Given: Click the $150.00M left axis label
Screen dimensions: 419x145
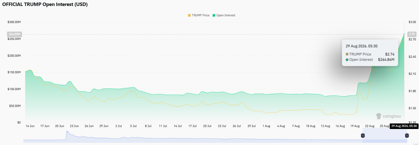Looking at the screenshot, I should tap(14, 72).
